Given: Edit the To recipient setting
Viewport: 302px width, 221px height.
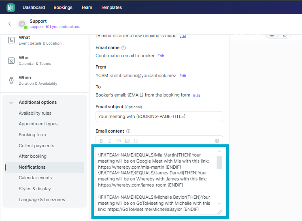Looking at the screenshot, I should (x=196, y=96).
